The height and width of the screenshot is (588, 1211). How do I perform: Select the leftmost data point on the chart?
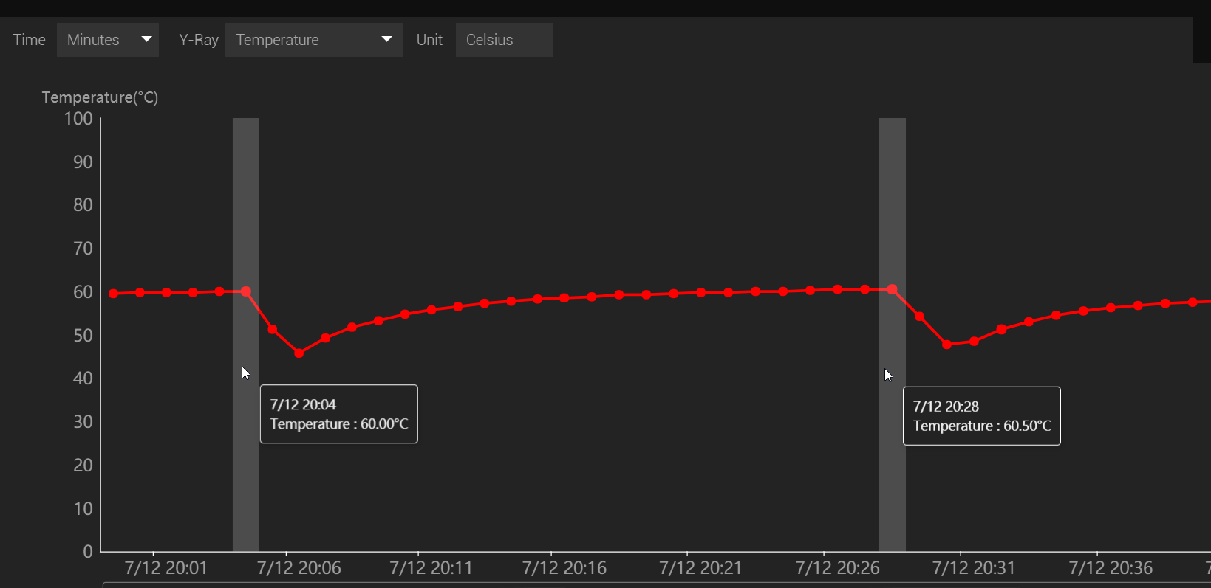(x=113, y=294)
